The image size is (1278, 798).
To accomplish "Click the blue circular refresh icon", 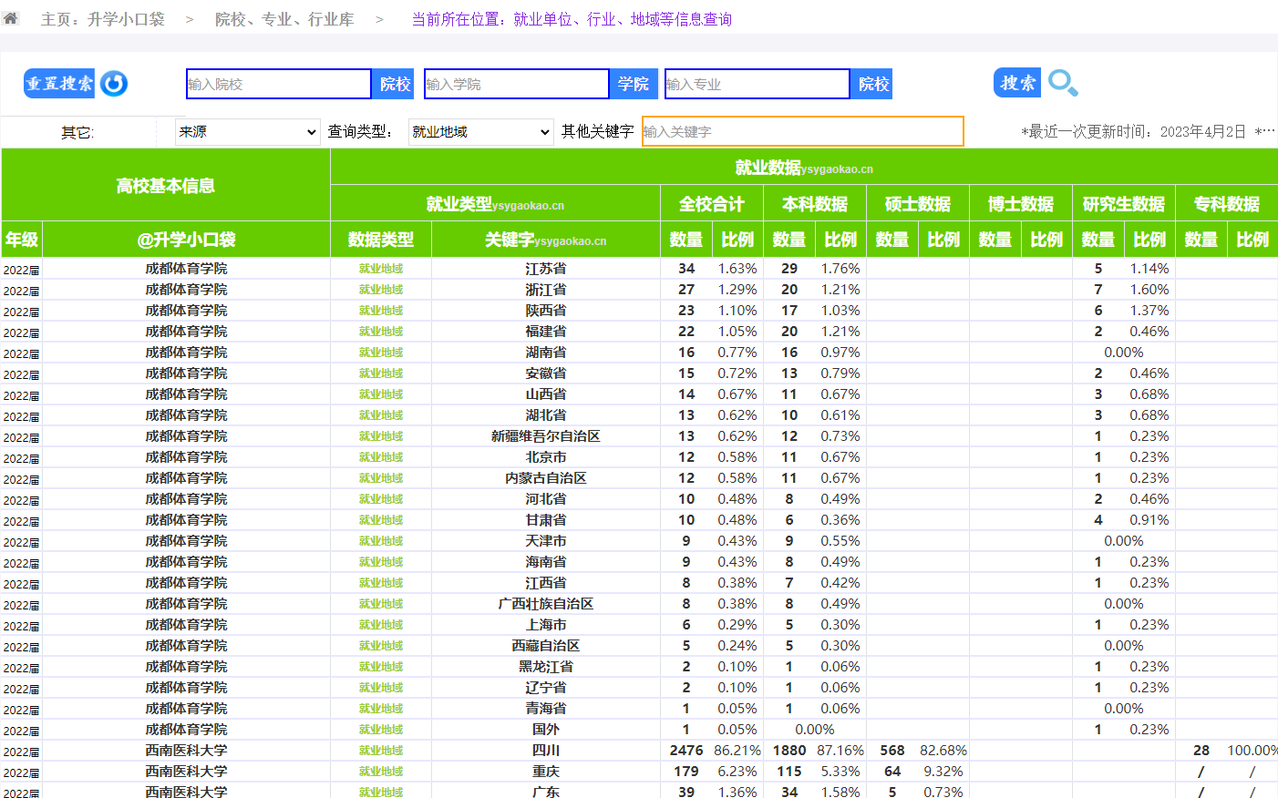I will [114, 84].
